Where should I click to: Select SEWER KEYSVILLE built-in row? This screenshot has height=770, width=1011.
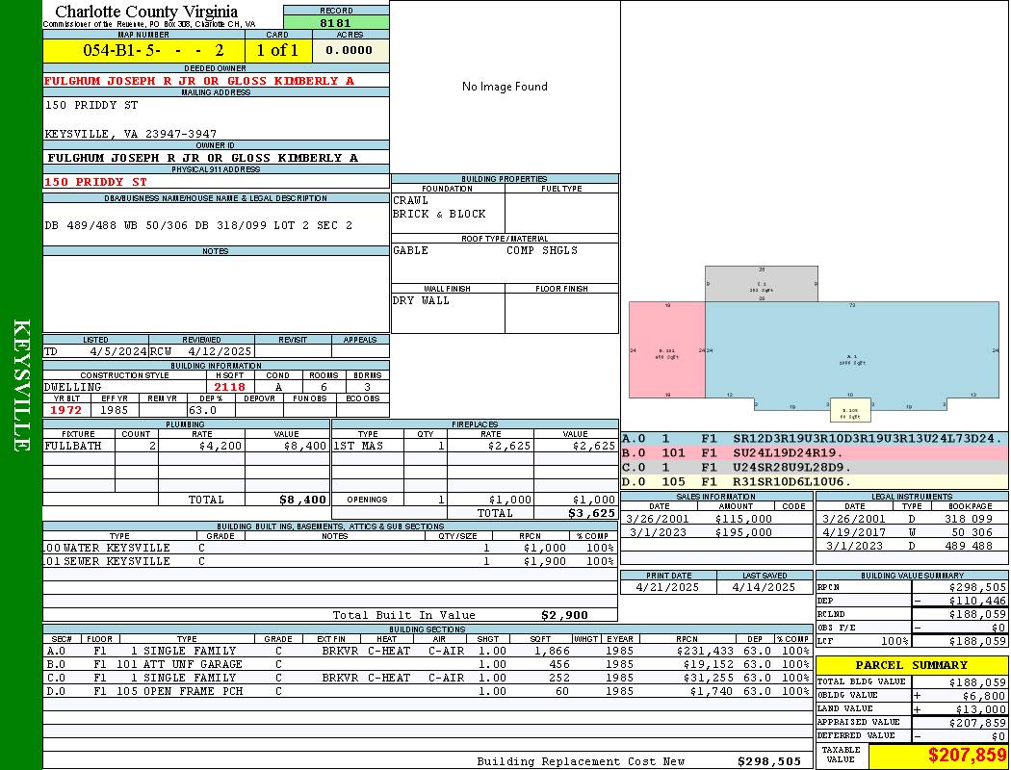(330, 561)
